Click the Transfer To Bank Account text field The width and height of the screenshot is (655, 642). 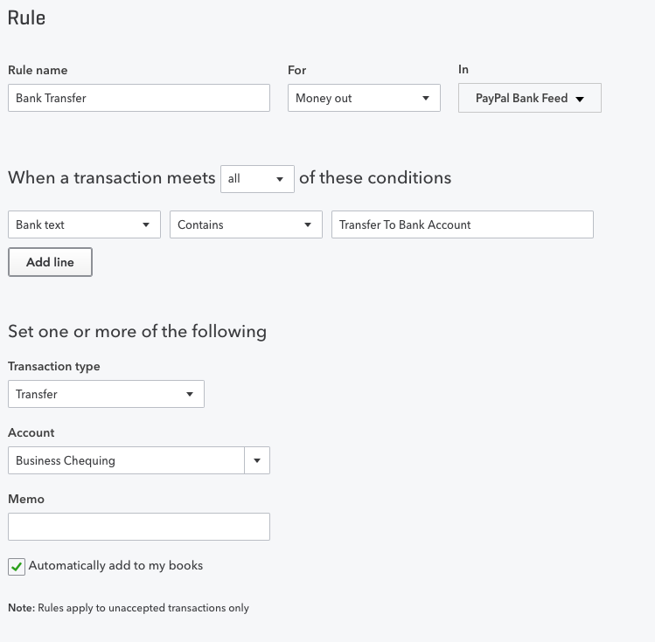coord(463,224)
